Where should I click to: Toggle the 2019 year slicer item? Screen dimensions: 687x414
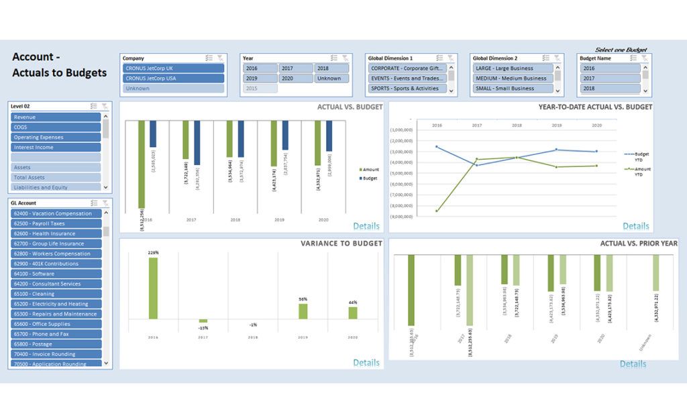point(260,79)
